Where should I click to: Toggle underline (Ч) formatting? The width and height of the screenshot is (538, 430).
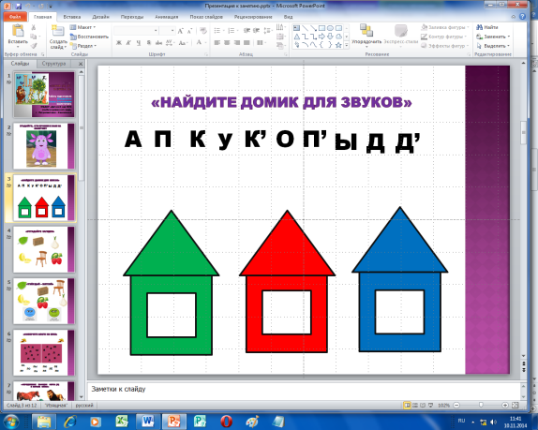coord(139,43)
